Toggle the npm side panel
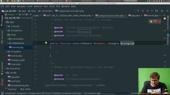The width and height of the screenshot is (170, 95). pos(2,82)
